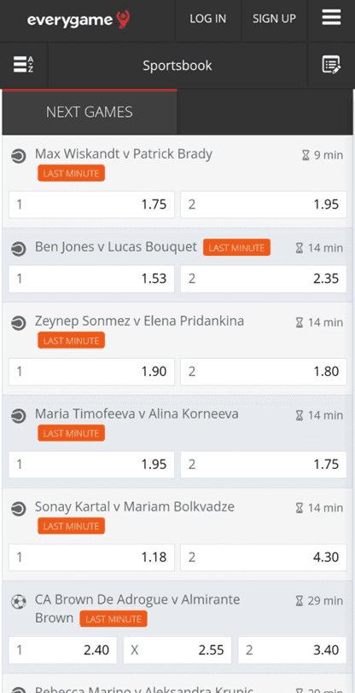Screen dimensions: 355x693
Task: Bet on Max Wiskandt at 1.75
Action: pyautogui.click(x=91, y=205)
